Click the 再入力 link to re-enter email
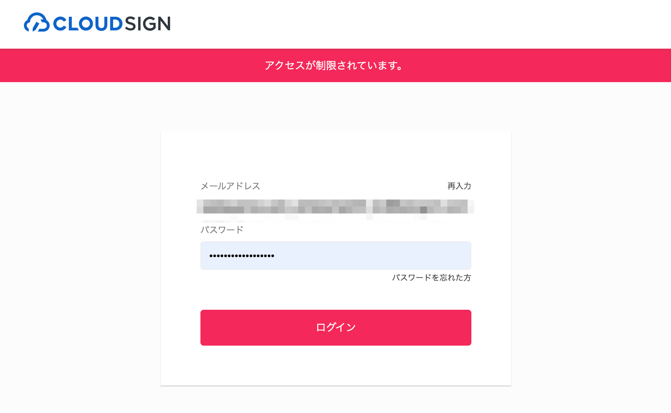Screen dimensions: 671x413 pyautogui.click(x=459, y=186)
